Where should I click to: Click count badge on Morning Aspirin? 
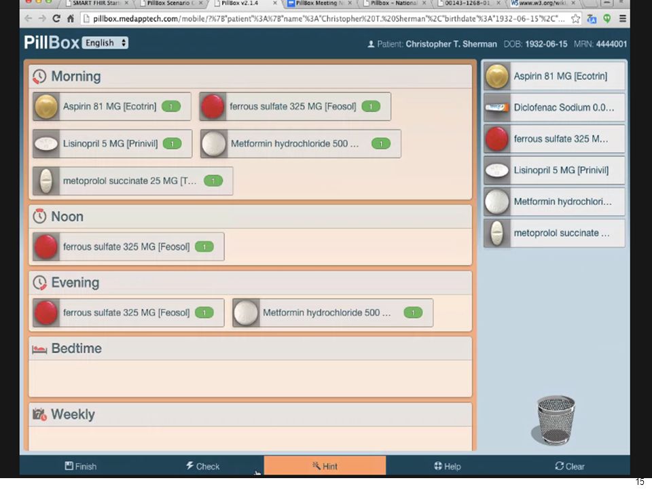(171, 107)
